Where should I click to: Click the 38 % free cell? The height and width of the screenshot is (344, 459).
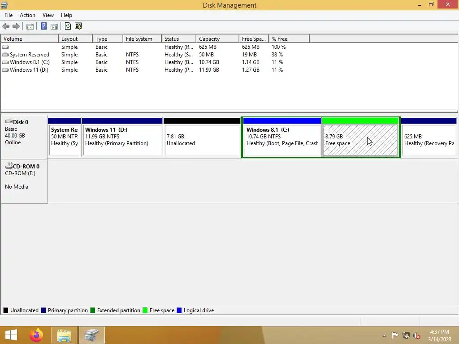coord(277,54)
